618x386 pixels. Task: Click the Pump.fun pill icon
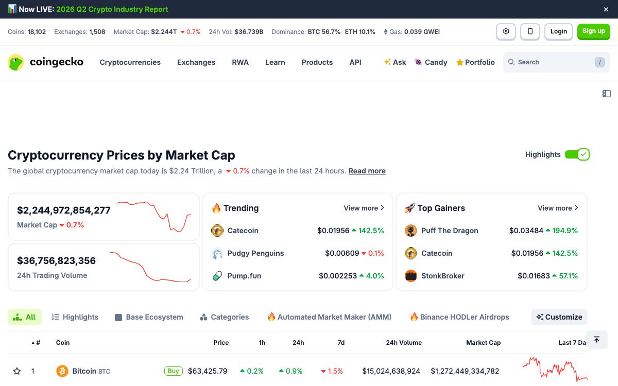[217, 276]
